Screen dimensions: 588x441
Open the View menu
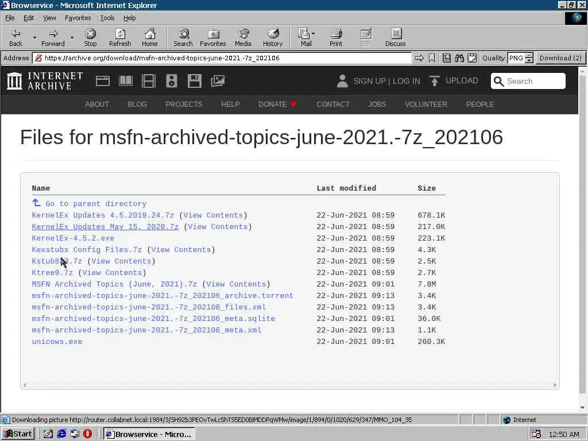point(49,18)
